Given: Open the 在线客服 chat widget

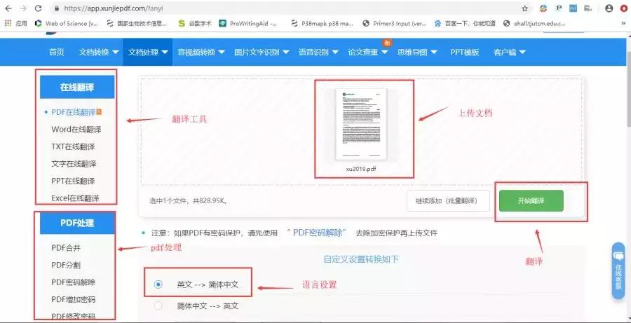Looking at the screenshot, I should coord(618,270).
